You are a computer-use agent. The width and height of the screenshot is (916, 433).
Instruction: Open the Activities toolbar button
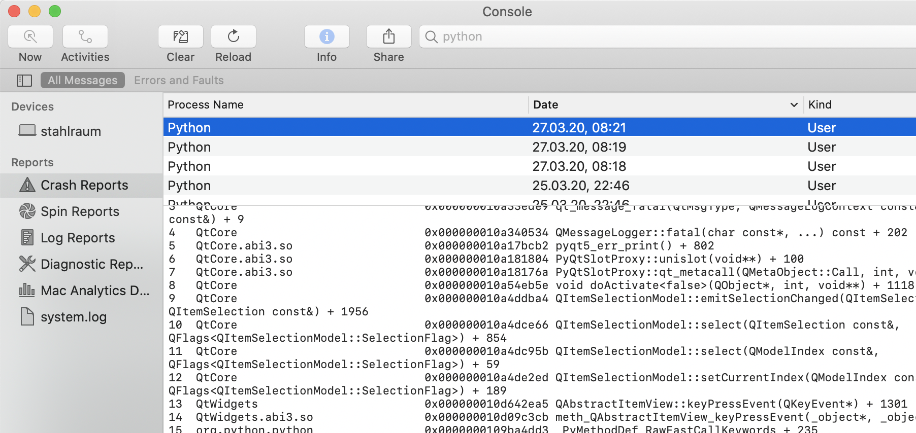click(85, 37)
